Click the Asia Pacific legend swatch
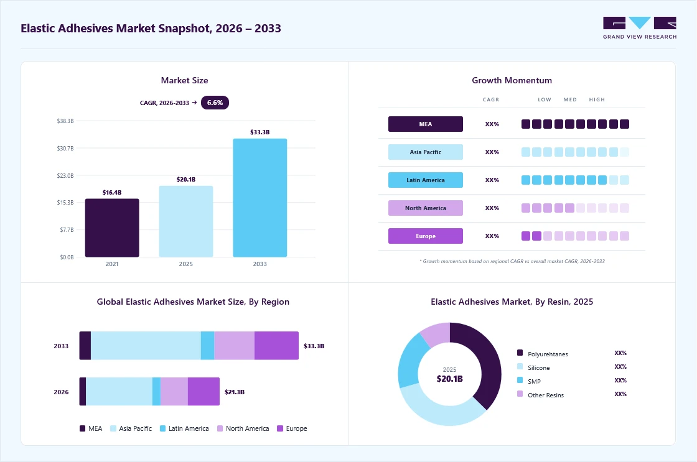This screenshot has height=462, width=697. (113, 428)
